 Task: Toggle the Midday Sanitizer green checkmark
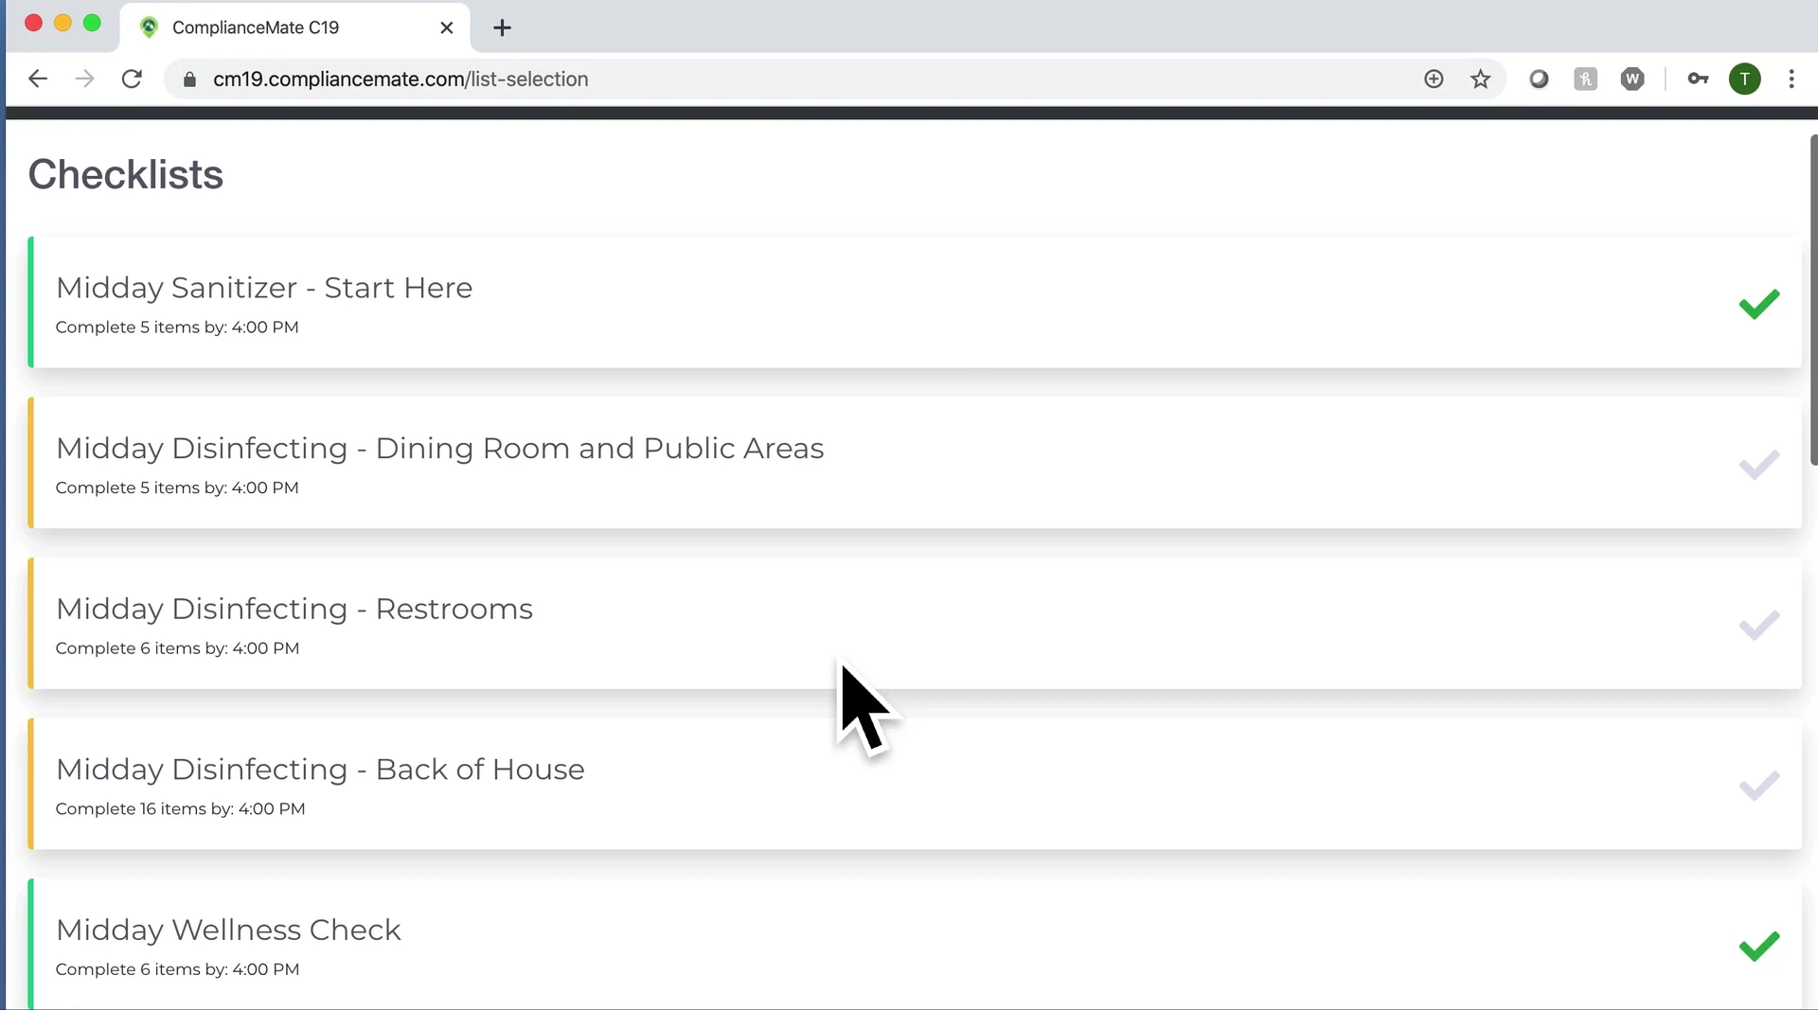[1758, 304]
